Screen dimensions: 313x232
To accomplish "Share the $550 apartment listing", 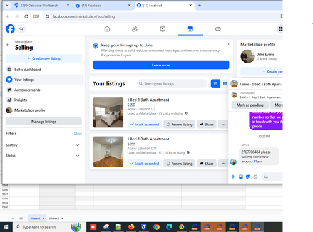I will click(x=207, y=124).
